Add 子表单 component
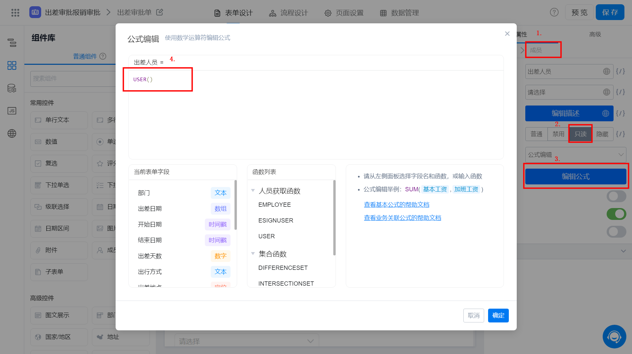 point(59,272)
